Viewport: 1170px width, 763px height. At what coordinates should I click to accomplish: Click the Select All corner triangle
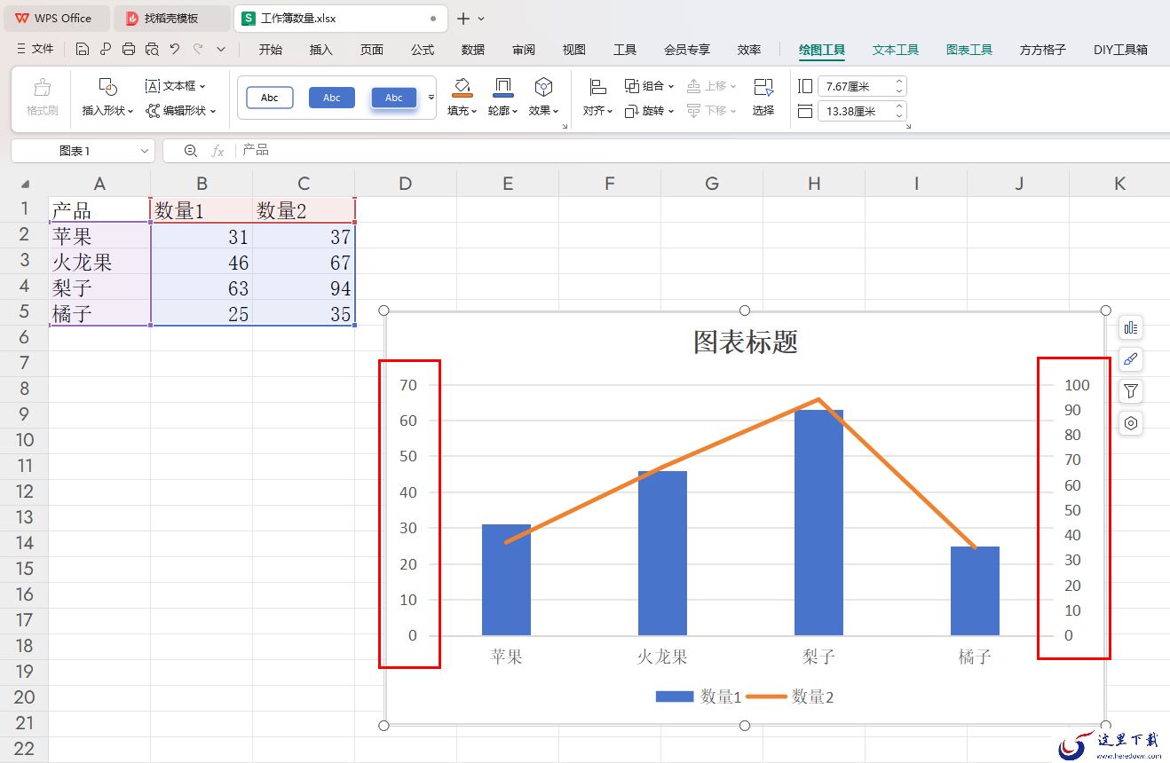[x=25, y=184]
